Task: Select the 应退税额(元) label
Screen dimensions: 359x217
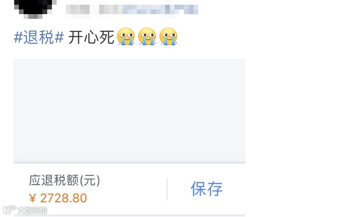Action: point(64,180)
